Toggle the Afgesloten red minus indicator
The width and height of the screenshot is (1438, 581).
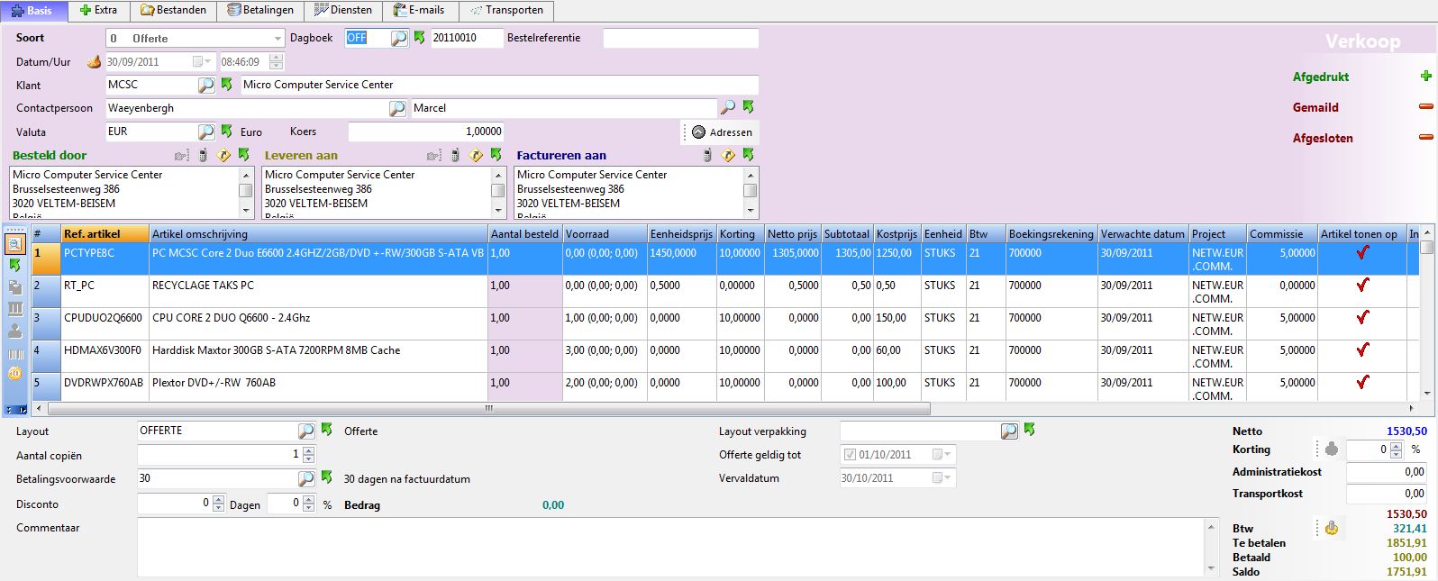click(1425, 138)
